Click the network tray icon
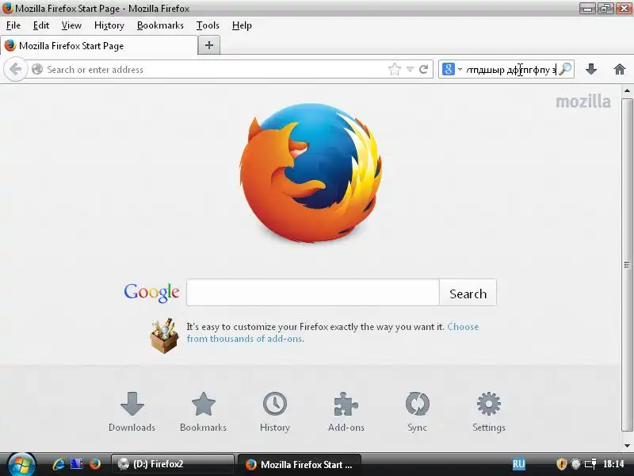634x476 pixels. pos(590,464)
